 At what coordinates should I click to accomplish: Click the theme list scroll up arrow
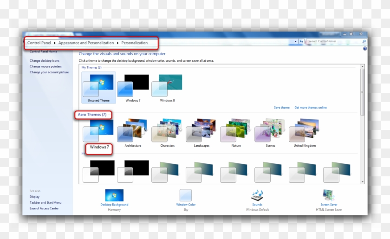363,67
